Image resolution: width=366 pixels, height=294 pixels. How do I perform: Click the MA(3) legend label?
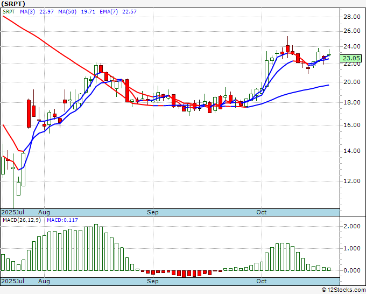coord(27,12)
